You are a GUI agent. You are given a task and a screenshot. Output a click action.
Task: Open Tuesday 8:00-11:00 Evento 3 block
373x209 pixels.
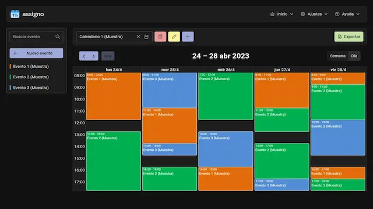[170, 91]
